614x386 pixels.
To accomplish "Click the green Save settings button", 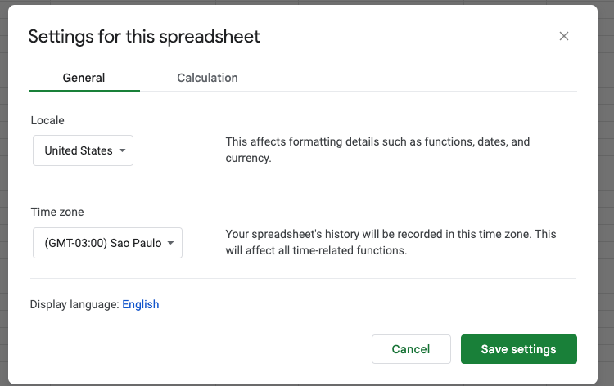I will coord(518,349).
